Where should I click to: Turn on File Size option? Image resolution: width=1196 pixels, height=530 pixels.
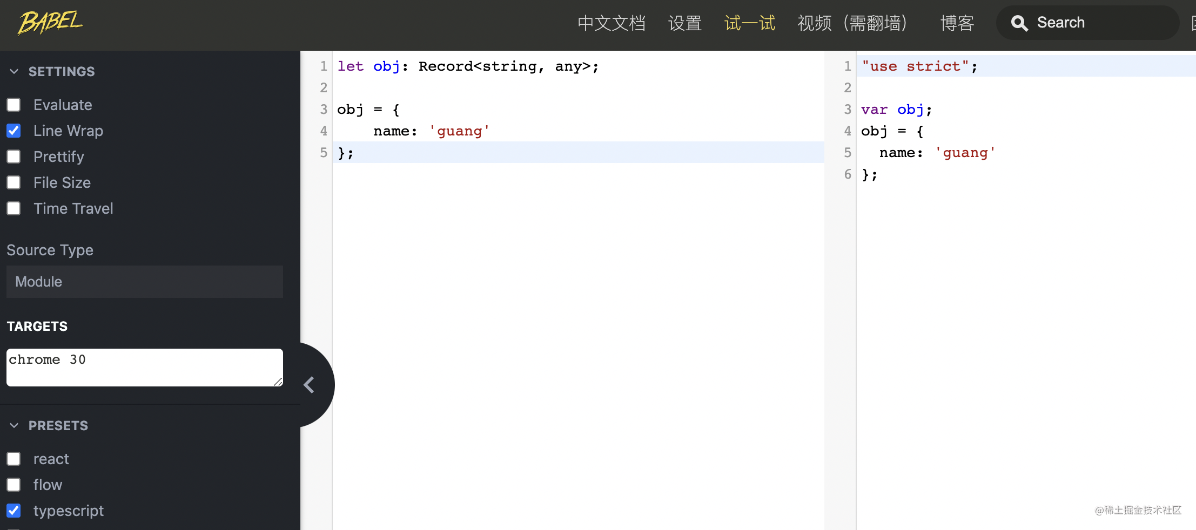click(x=14, y=182)
